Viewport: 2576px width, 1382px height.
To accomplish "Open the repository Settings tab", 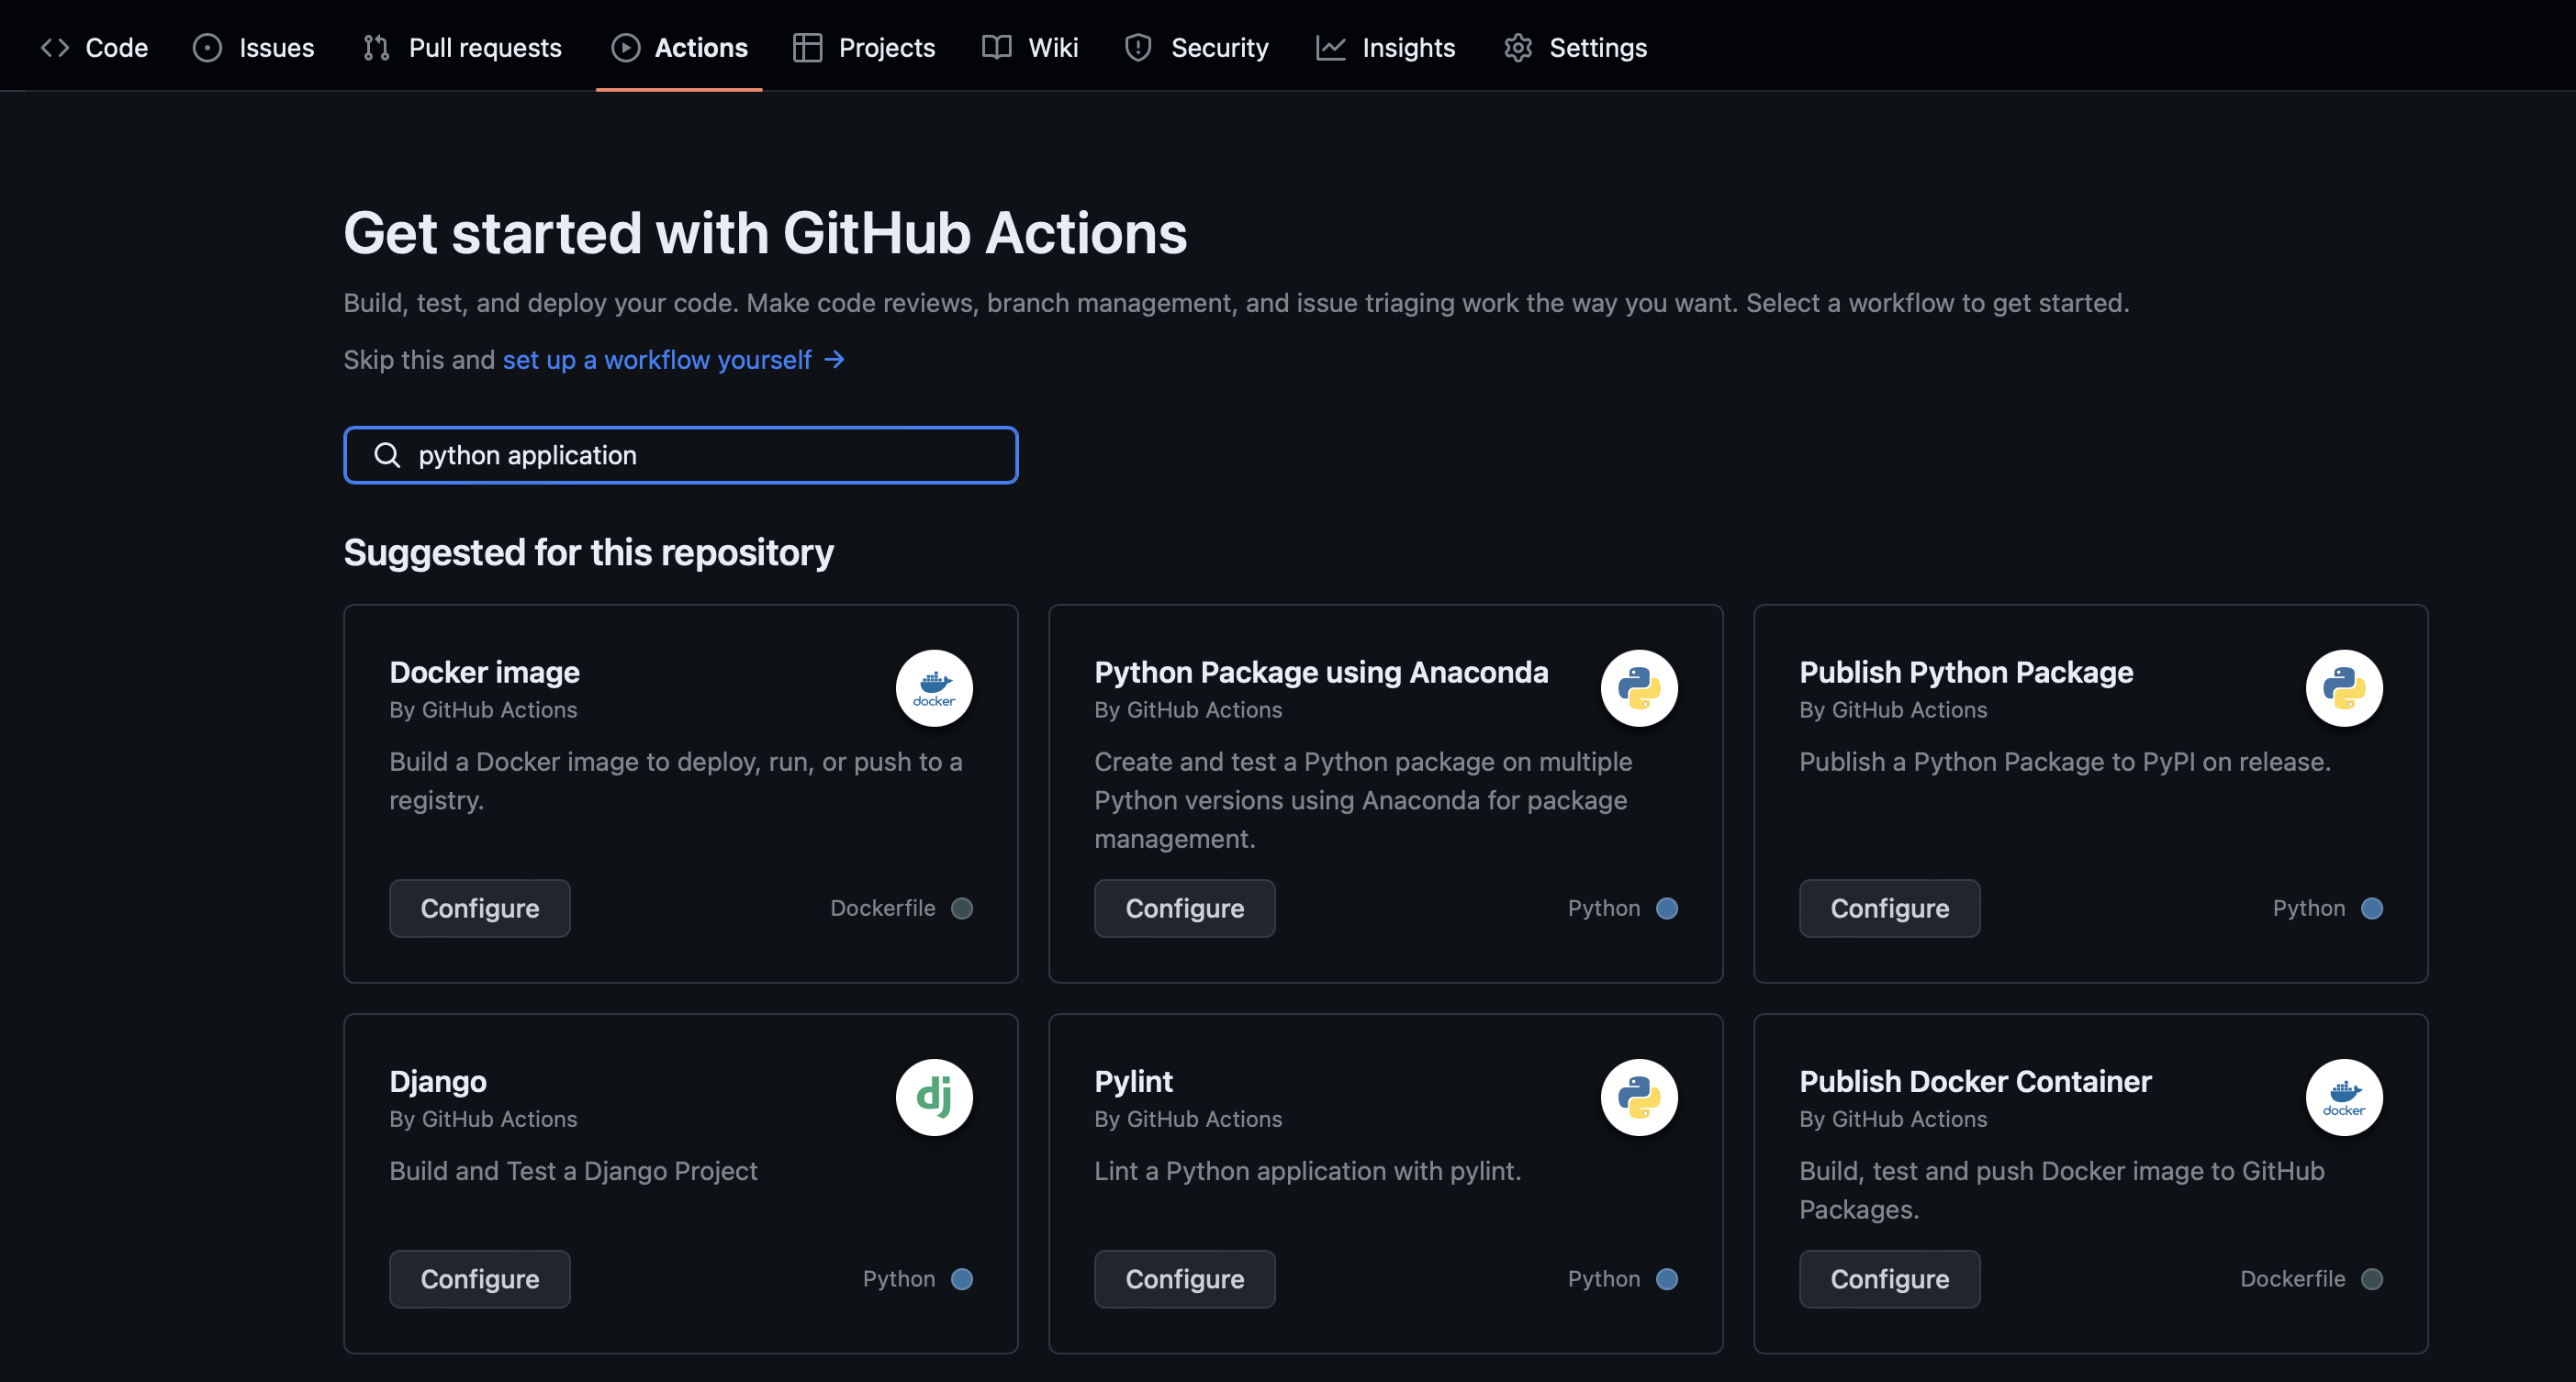I will coord(1575,47).
